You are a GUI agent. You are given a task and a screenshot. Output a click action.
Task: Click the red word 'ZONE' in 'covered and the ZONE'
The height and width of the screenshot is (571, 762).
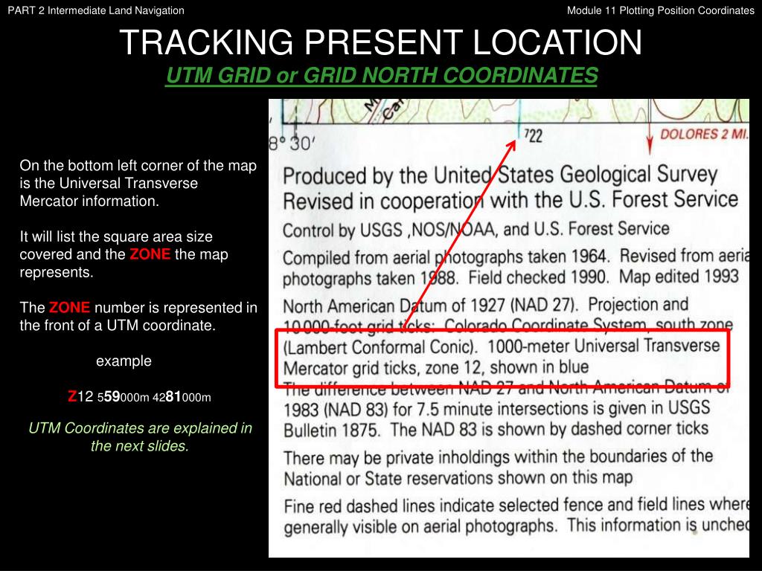coord(150,254)
